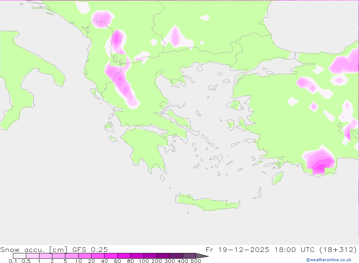Image resolution: width=359 pixels, height=263 pixels.
Task: Pick the 0.1–0.5 cm legend color swatch
Action: pyautogui.click(x=19, y=256)
